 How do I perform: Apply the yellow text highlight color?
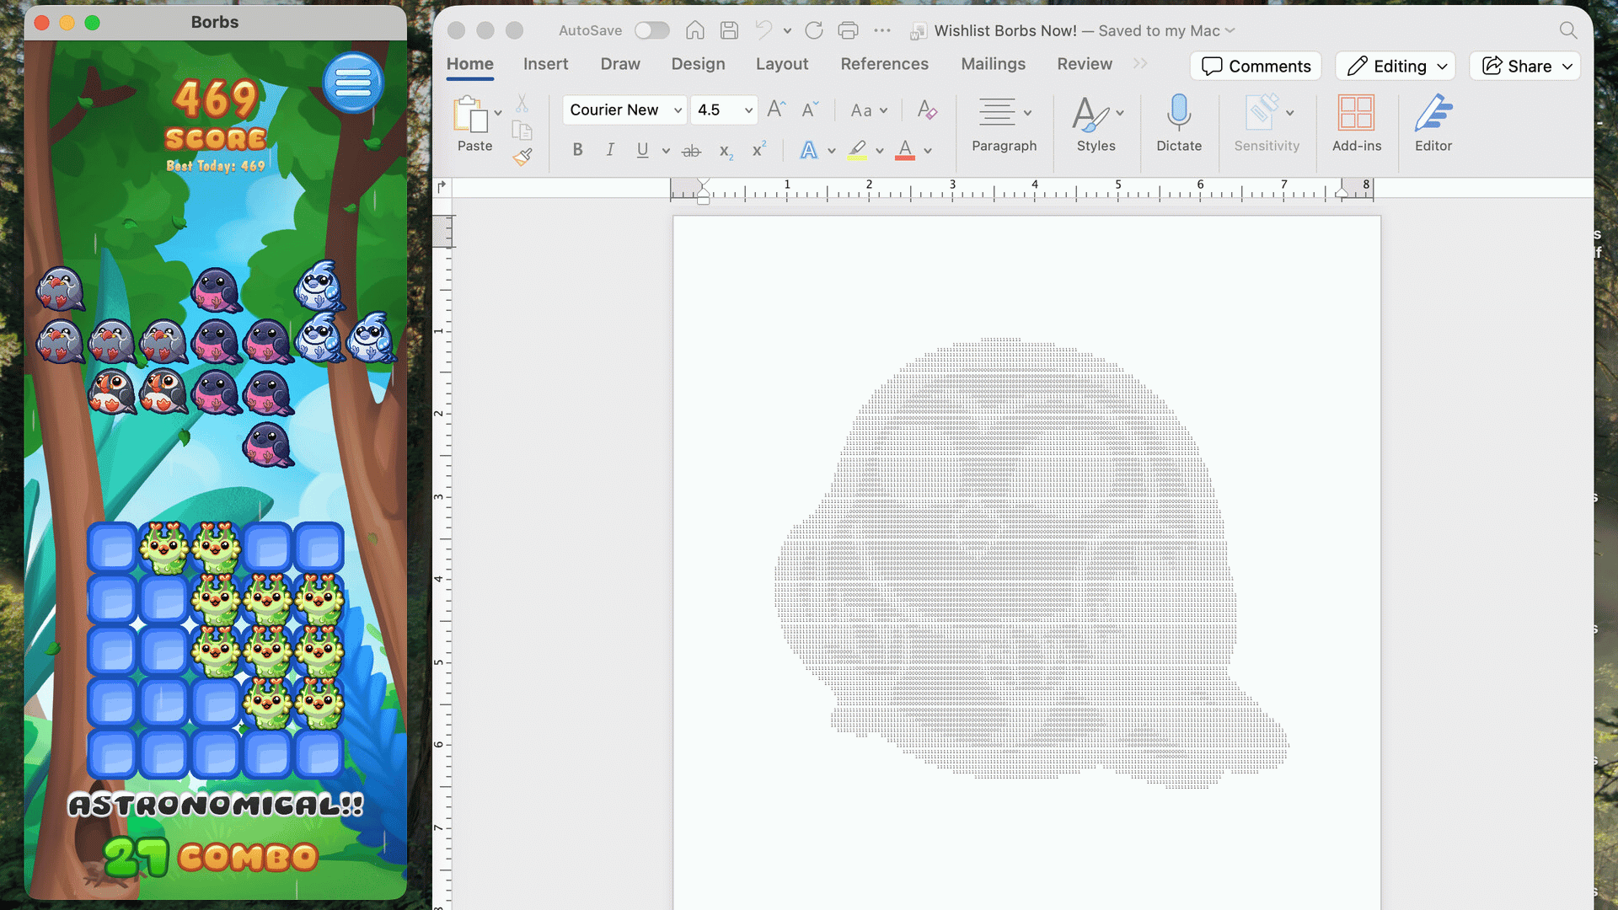tap(857, 151)
